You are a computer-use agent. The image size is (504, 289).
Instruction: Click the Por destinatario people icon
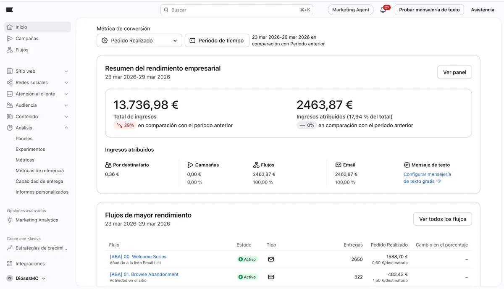(x=108, y=165)
